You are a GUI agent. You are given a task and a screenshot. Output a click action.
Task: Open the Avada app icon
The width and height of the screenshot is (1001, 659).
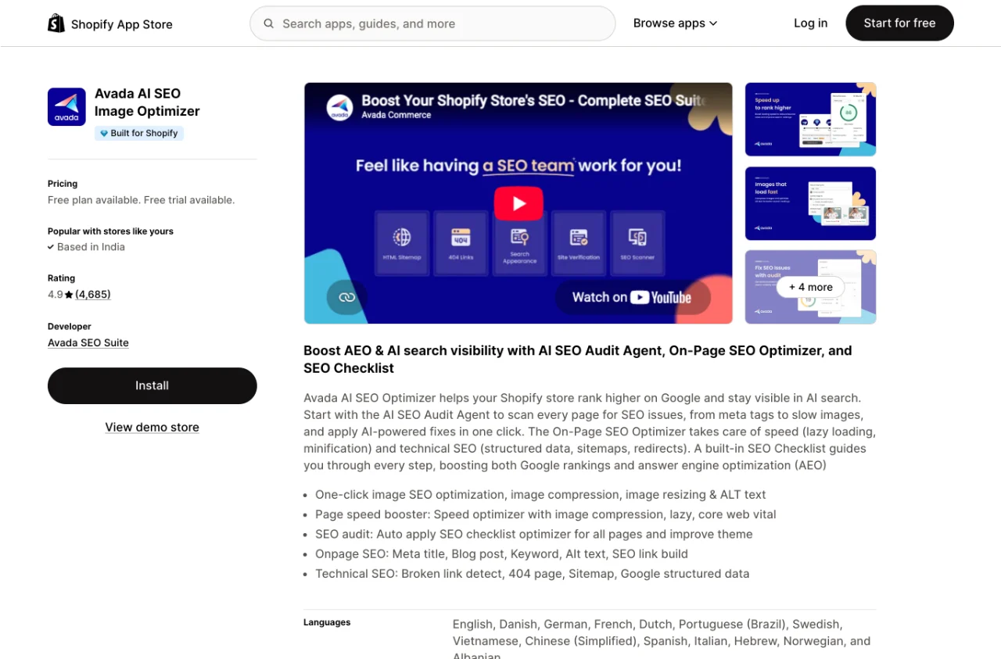pyautogui.click(x=66, y=106)
